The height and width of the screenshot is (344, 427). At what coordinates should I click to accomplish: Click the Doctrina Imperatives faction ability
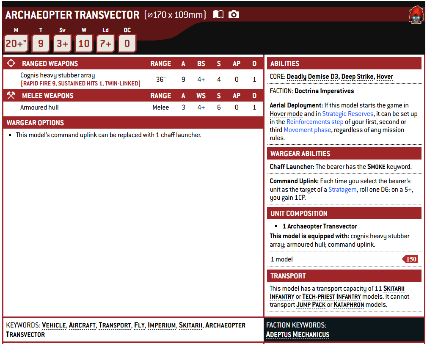pos(324,91)
